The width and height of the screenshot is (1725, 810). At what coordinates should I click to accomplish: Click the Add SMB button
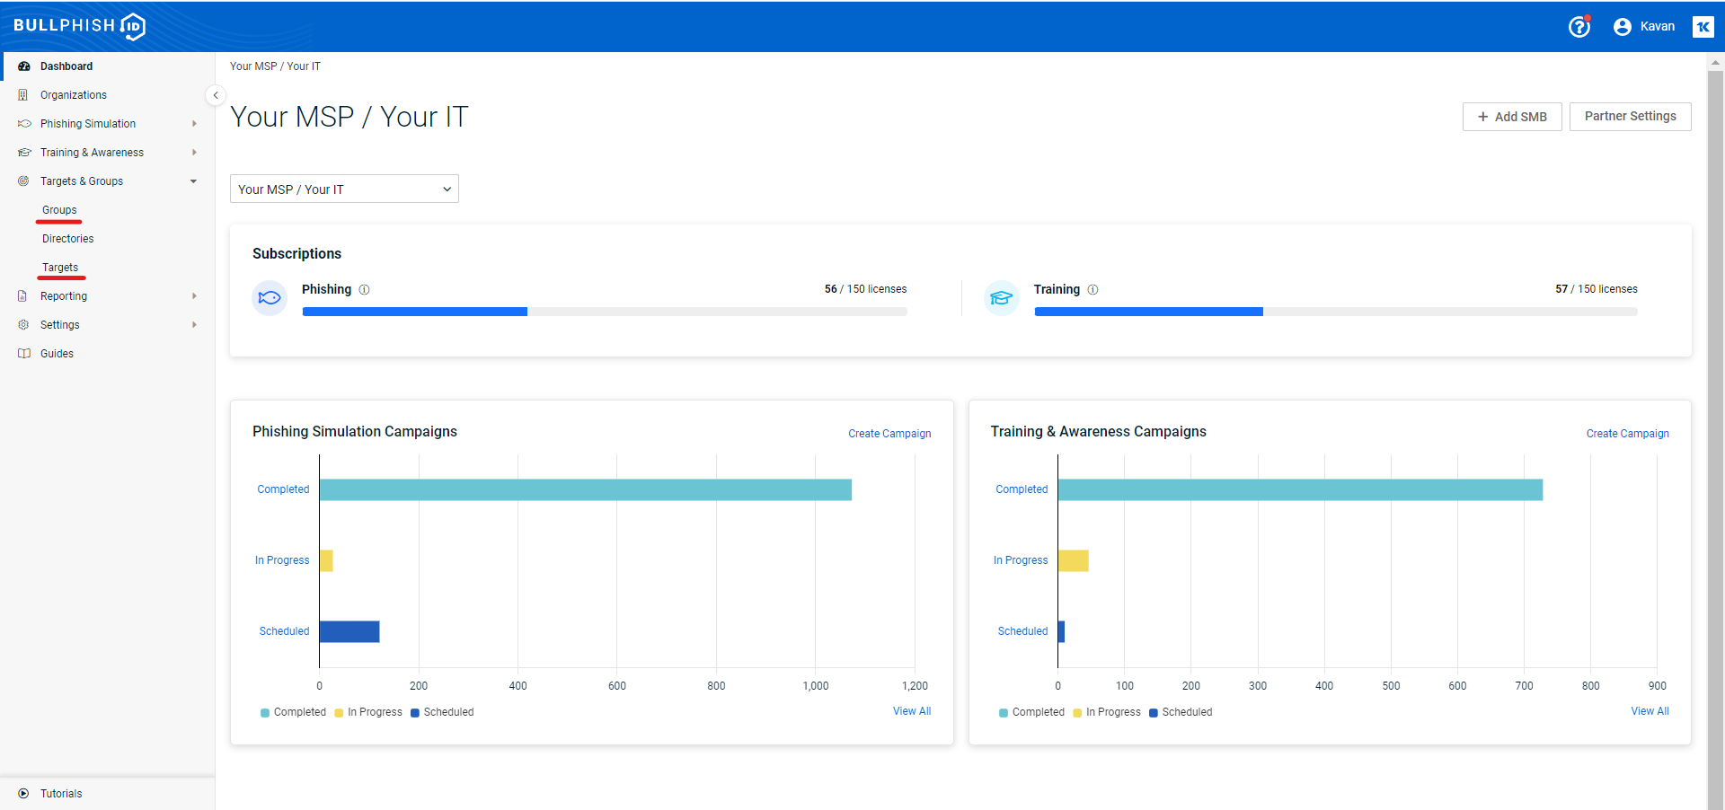click(1512, 117)
